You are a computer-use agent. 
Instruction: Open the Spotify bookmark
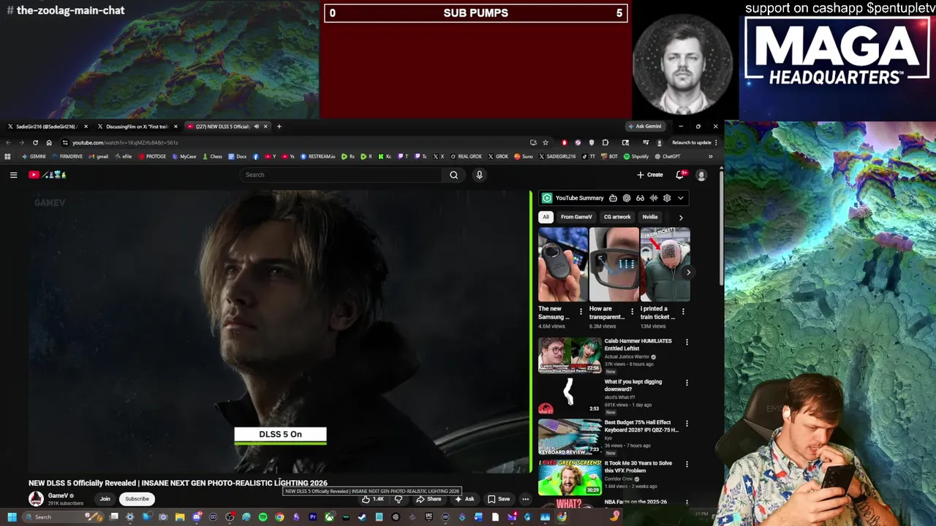[636, 156]
